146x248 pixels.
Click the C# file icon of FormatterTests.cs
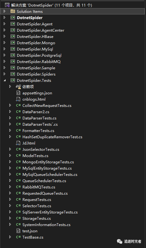click(18, 130)
